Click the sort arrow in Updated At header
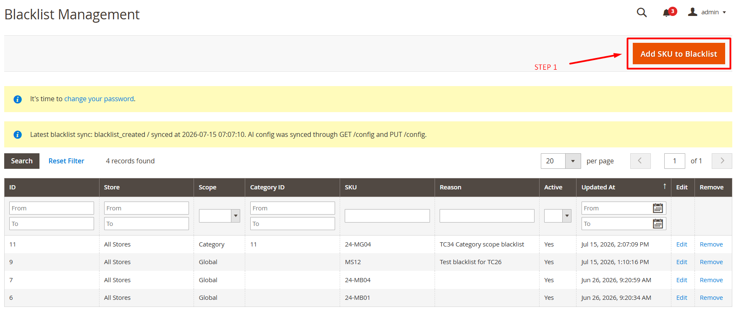The width and height of the screenshot is (739, 312). (665, 186)
